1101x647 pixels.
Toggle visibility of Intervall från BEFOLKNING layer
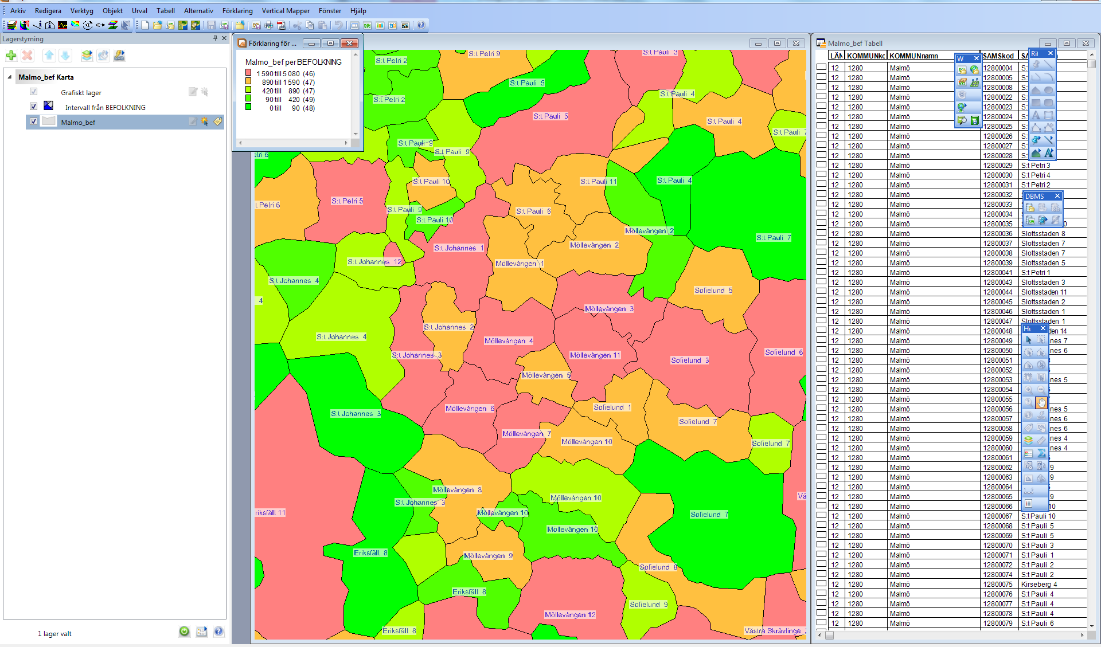34,107
